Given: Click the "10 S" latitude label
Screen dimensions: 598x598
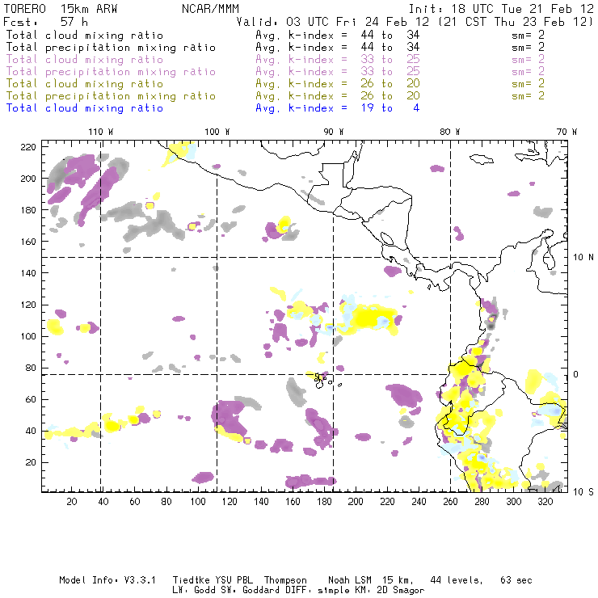Looking at the screenshot, I should (583, 492).
